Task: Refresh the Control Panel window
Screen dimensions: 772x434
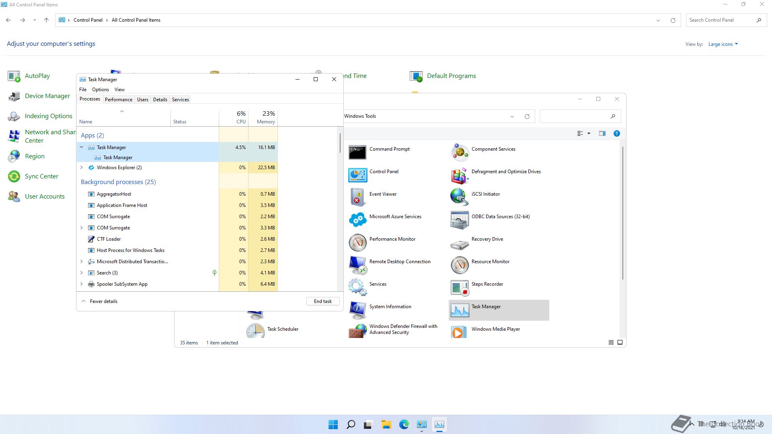Action: (x=673, y=20)
